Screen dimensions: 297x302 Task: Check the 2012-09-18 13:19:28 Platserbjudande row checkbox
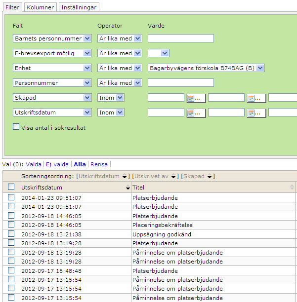coord(11,243)
